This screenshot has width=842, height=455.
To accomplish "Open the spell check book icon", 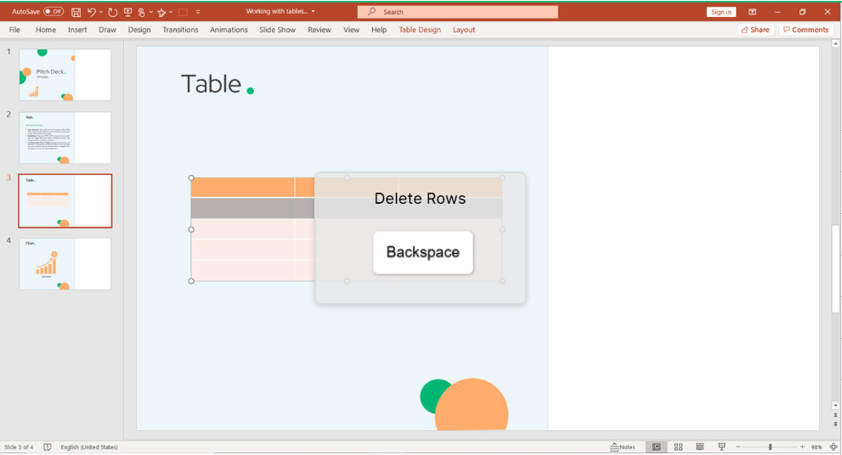I will [x=48, y=447].
